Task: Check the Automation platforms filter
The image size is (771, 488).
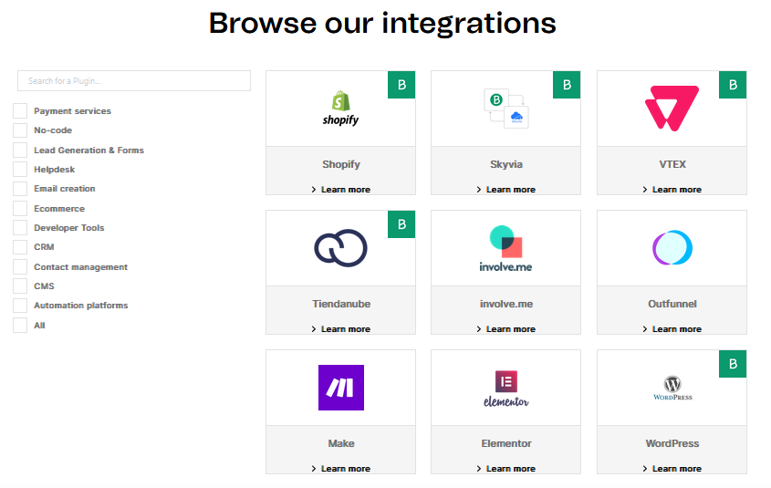Action: pos(20,306)
